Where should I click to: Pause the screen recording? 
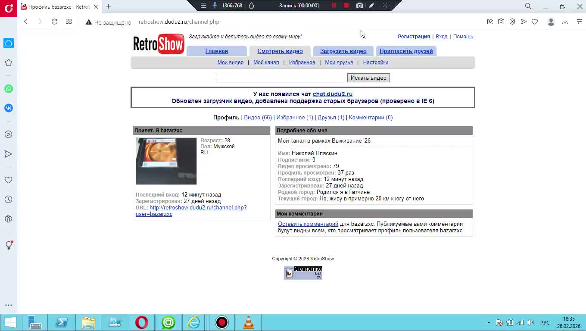[x=334, y=6]
